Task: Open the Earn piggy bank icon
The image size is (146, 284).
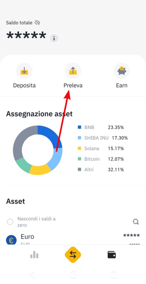Action: 122,71
